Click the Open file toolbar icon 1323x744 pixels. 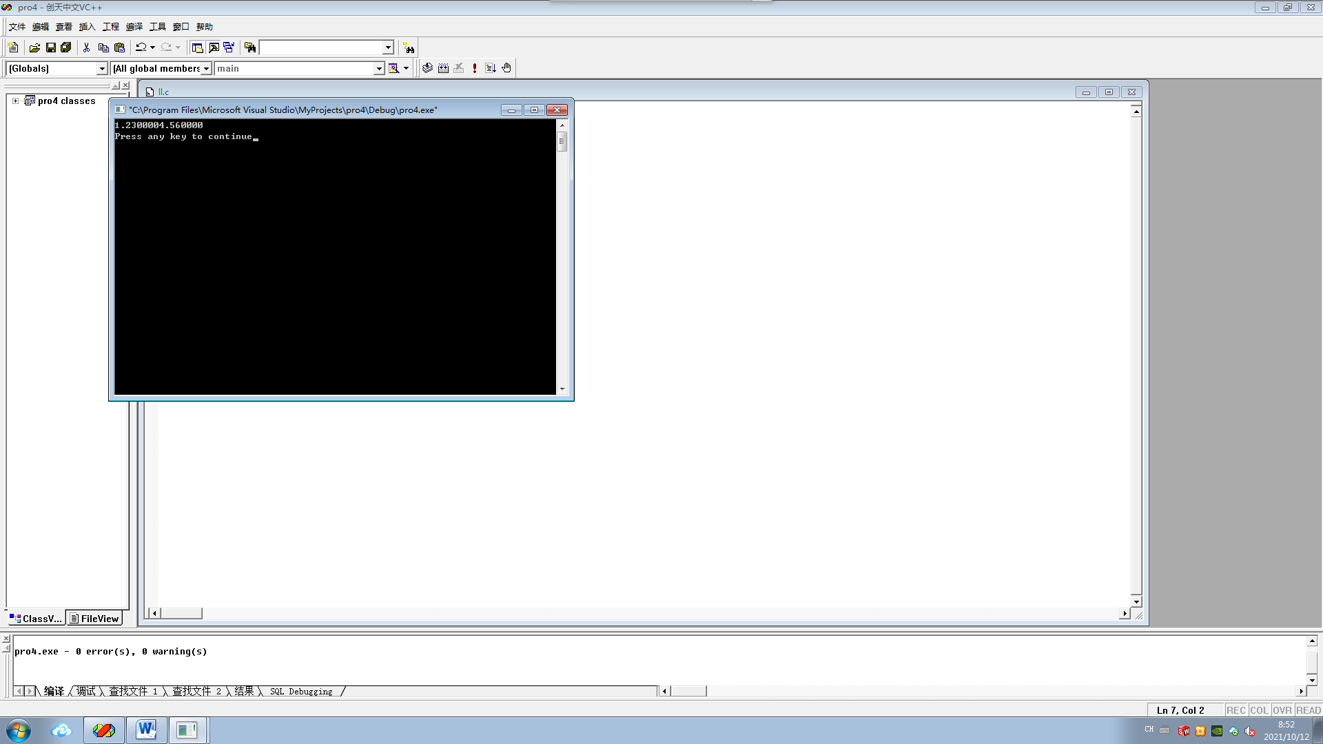[x=34, y=48]
